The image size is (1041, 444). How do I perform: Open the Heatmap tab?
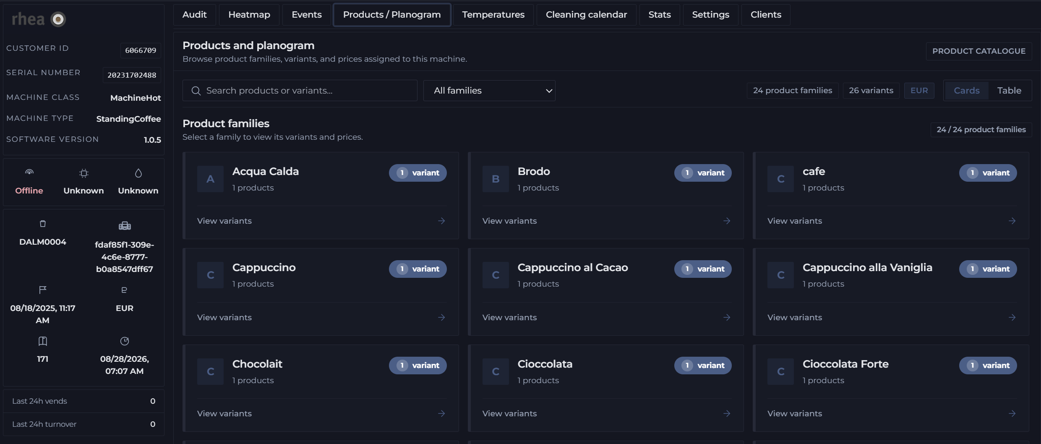point(249,15)
